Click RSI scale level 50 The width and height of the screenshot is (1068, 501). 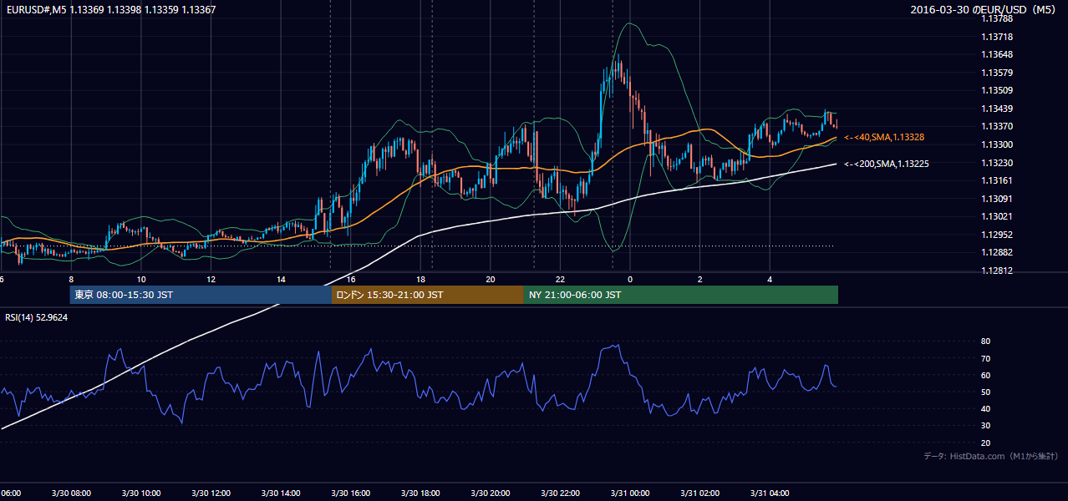[985, 392]
